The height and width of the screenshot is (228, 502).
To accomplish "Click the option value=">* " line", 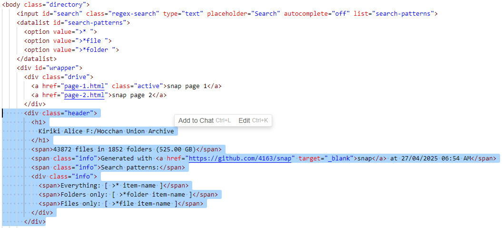I will (60, 32).
